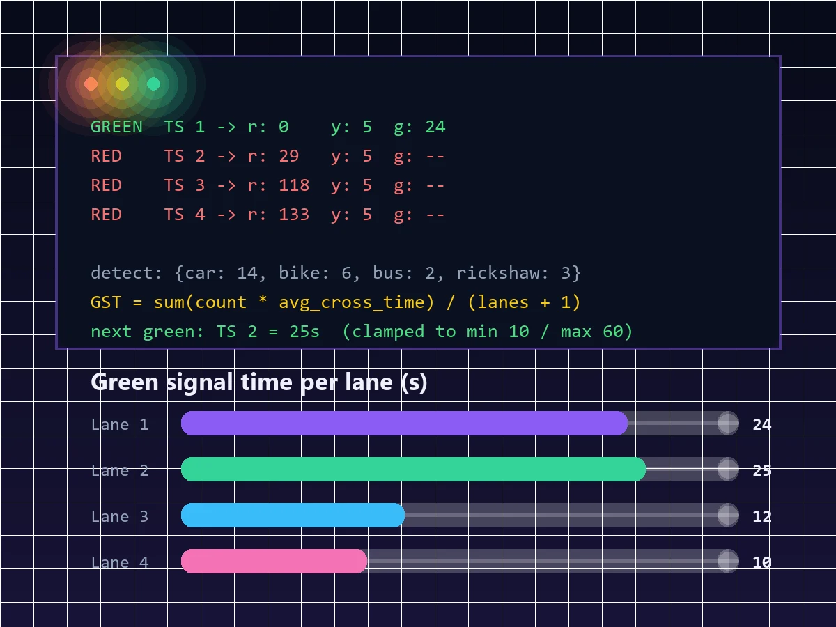Click the 'Lane 2' label

click(120, 470)
